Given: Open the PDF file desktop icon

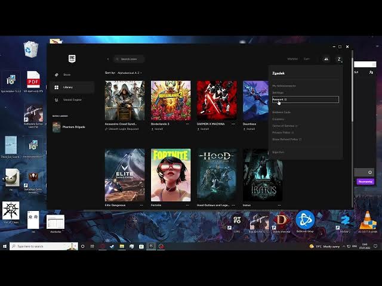Looking at the screenshot, I should click(x=33, y=82).
